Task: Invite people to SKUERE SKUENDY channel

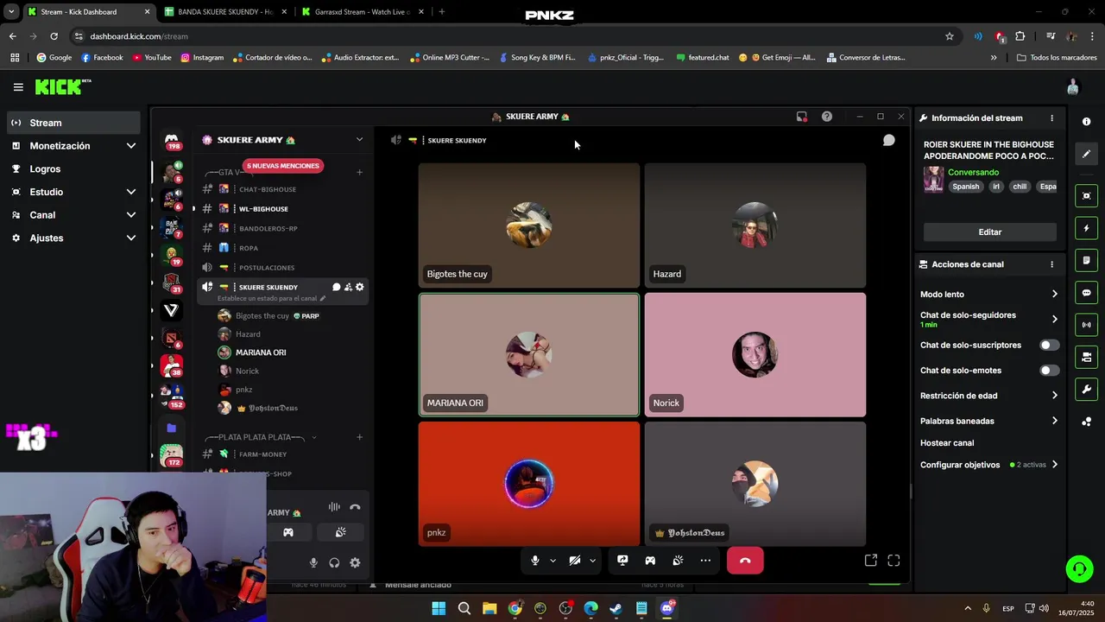Action: (x=348, y=287)
